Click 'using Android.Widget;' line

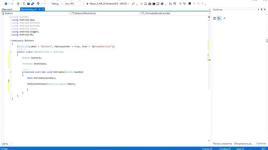(25, 32)
